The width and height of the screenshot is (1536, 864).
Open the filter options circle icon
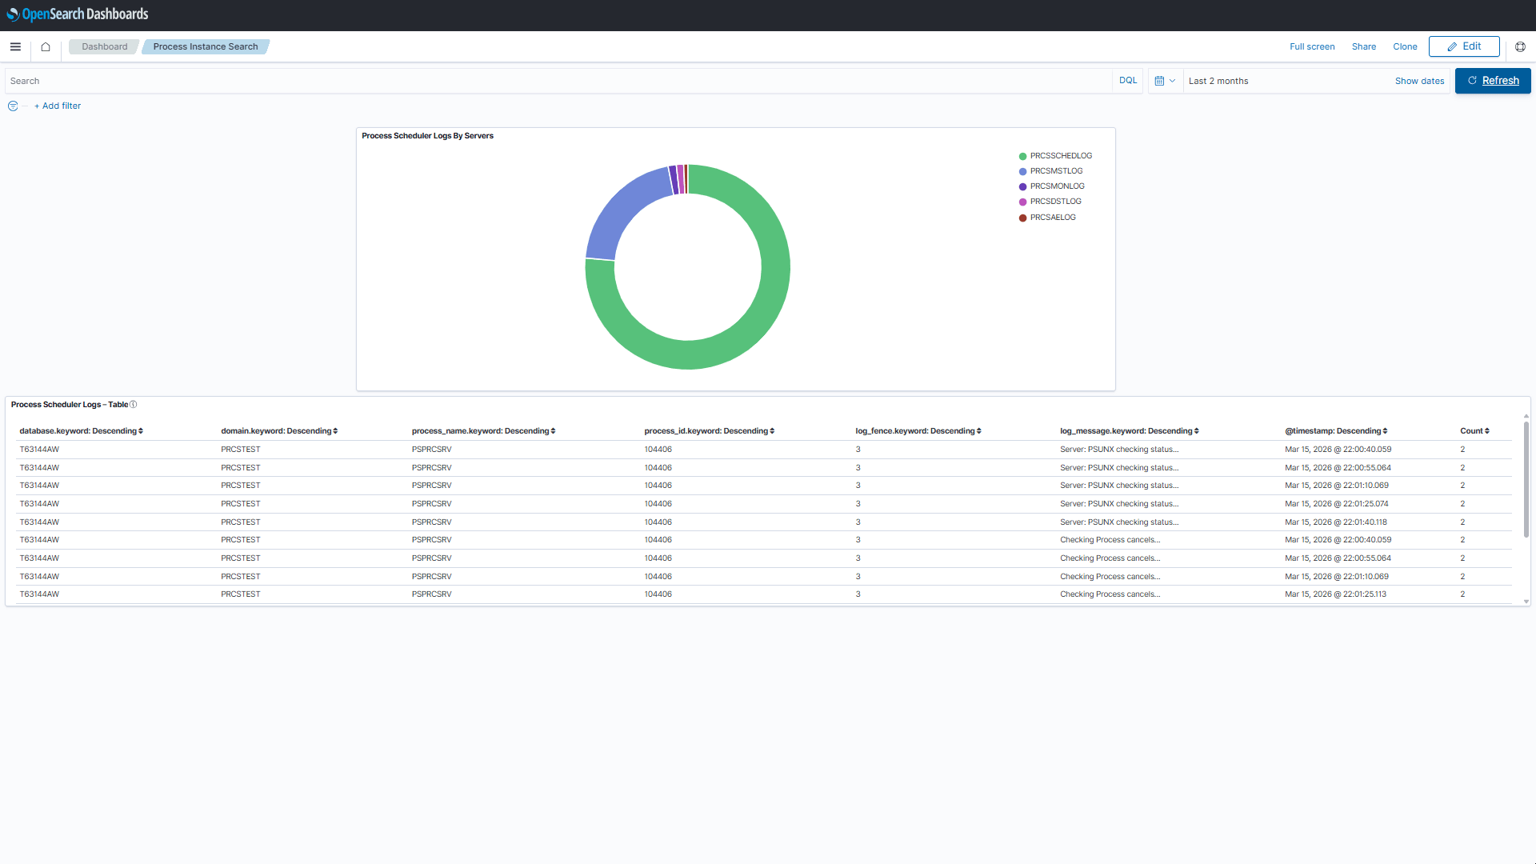13,106
